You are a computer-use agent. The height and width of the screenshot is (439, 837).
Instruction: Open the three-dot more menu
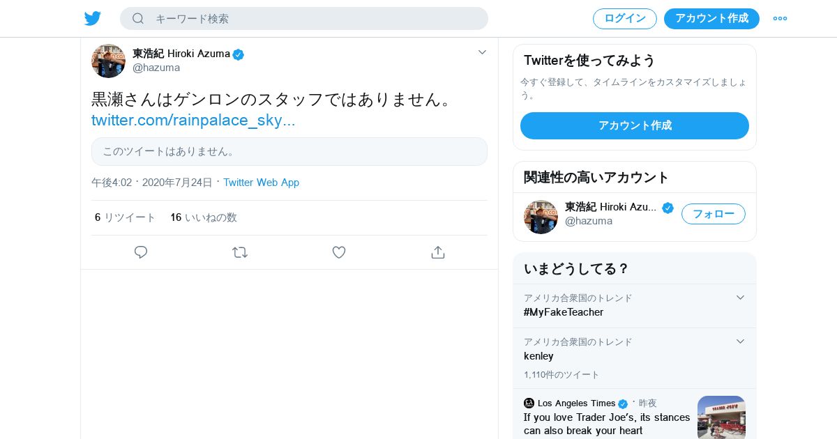tap(780, 19)
